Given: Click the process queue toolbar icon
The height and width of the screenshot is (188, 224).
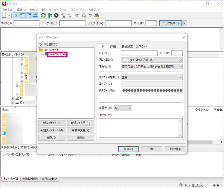Looking at the screenshot, I should click(x=50, y=15).
